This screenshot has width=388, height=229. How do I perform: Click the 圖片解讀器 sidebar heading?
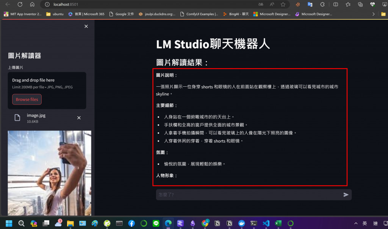pos(25,56)
